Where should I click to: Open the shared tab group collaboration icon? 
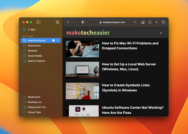[x=143, y=22]
